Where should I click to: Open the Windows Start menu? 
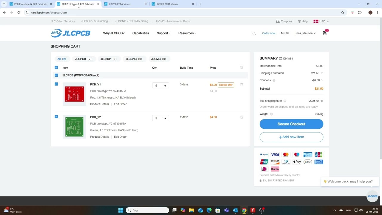point(121,210)
